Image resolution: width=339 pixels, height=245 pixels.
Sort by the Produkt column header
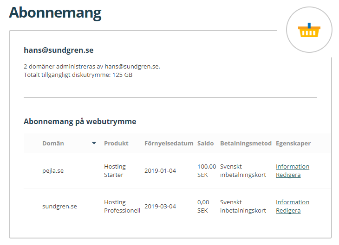tap(116, 143)
